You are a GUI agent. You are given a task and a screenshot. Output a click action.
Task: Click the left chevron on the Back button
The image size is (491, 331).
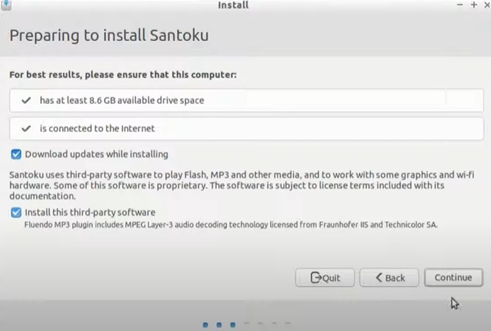click(379, 278)
